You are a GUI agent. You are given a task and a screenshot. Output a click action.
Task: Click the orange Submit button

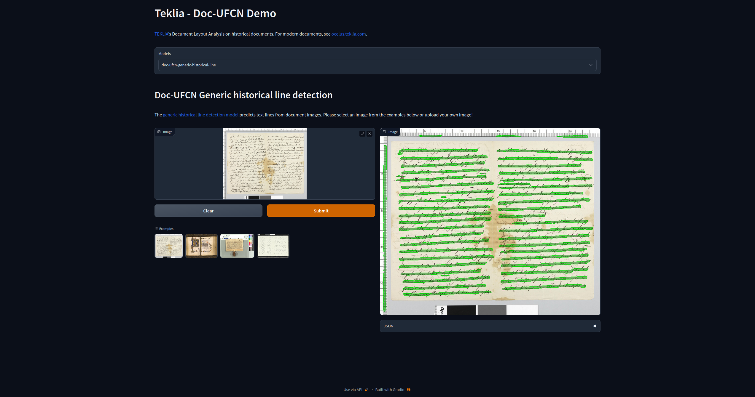(321, 211)
